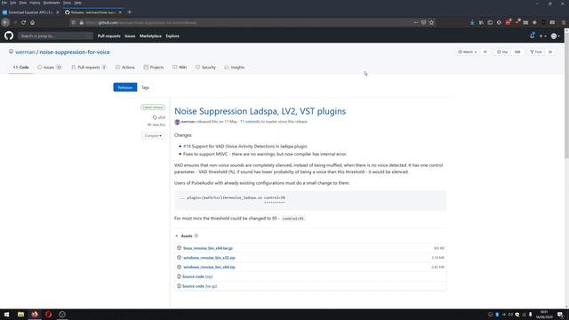This screenshot has width=569, height=320.
Task: Open the Edit menu
Action: pos(12,3)
